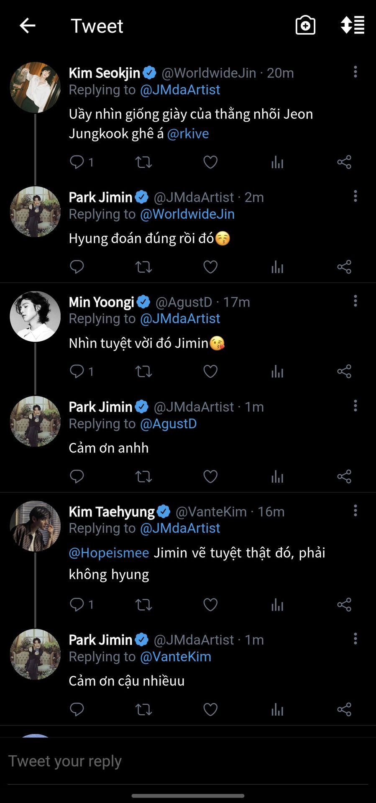Like Kim Taehyung's reply
Image resolution: width=376 pixels, height=803 pixels.
[210, 605]
